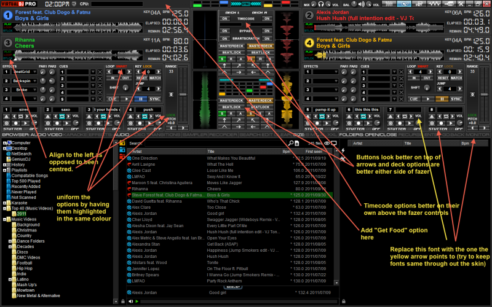This screenshot has width=492, height=307.
Task: Click the yellow folder icon beside the search bar
Action: click(122, 143)
